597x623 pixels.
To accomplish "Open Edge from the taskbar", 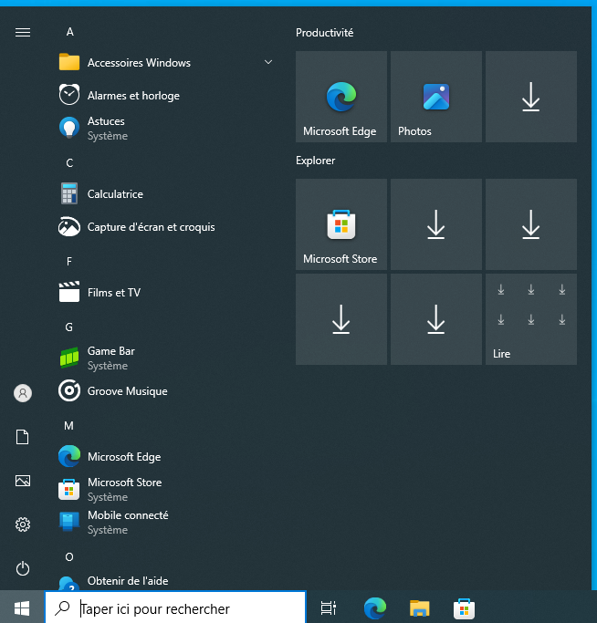I will point(374,607).
